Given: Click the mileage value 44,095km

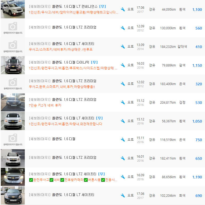Looking at the screenshot, I should point(169,9).
